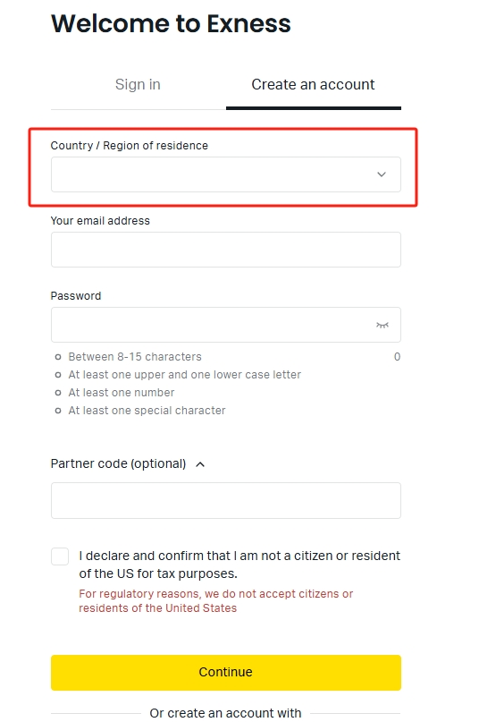Collapse Partner code section using the caret icon
This screenshot has width=479, height=722.
(x=200, y=464)
